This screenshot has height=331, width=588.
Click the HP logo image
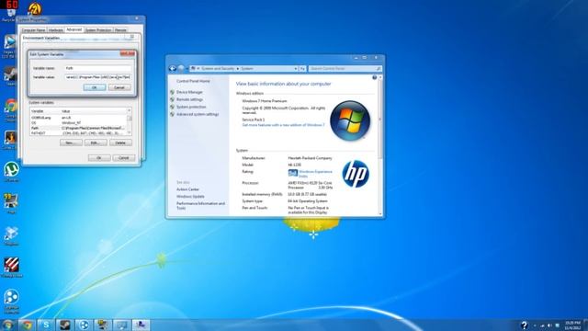(356, 174)
